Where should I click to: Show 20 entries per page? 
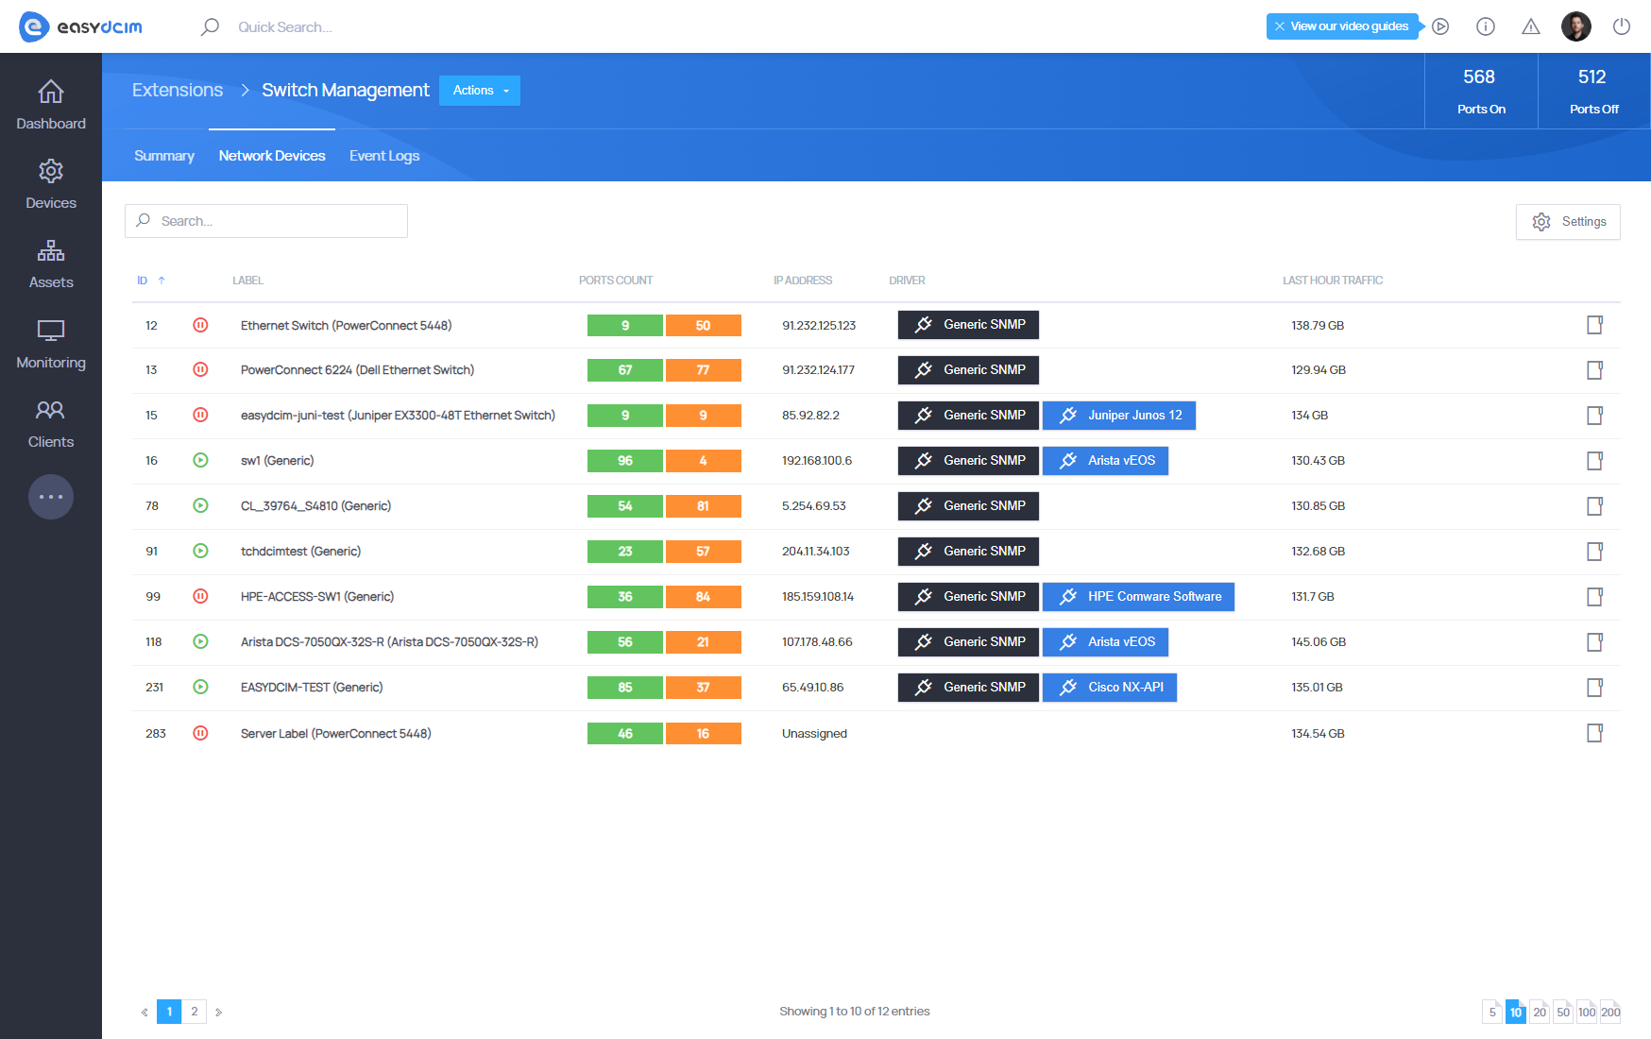click(1540, 1012)
